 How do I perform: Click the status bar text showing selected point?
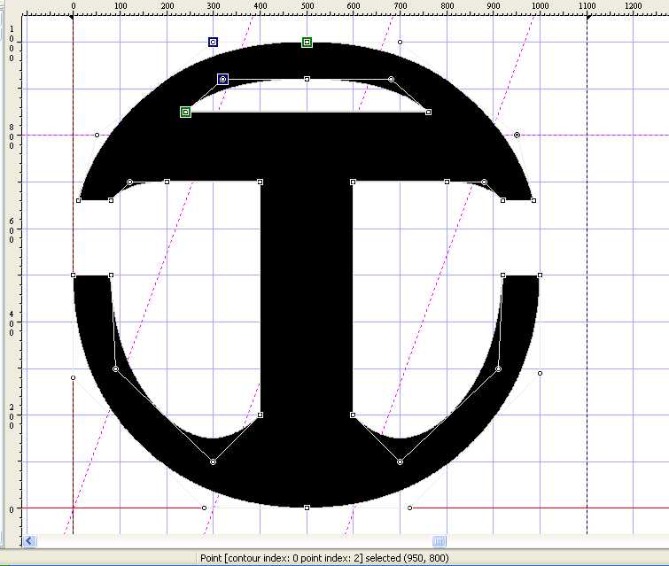click(x=324, y=558)
